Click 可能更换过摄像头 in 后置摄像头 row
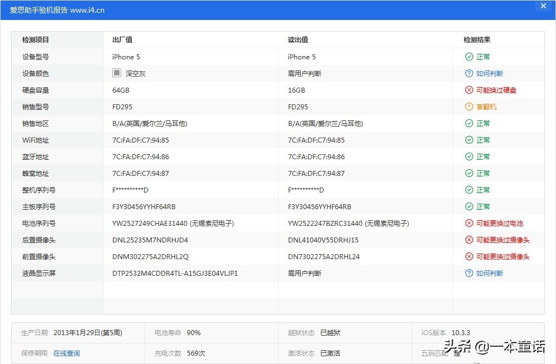Screen dimensions: 556x364 503,240
